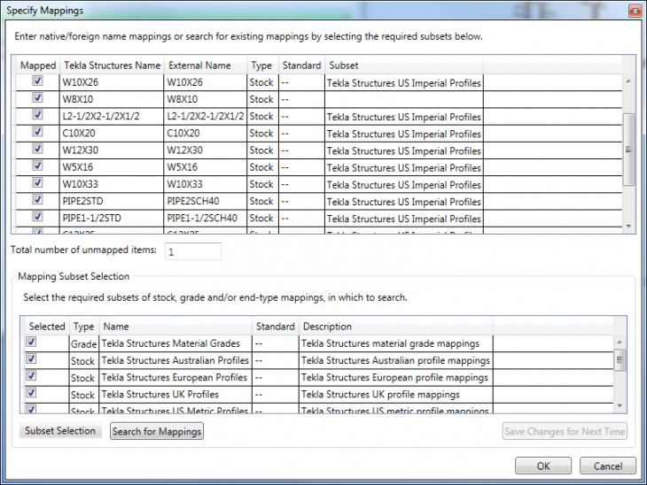
Task: Click the mappings table scrollbar thumb
Action: pos(628,150)
